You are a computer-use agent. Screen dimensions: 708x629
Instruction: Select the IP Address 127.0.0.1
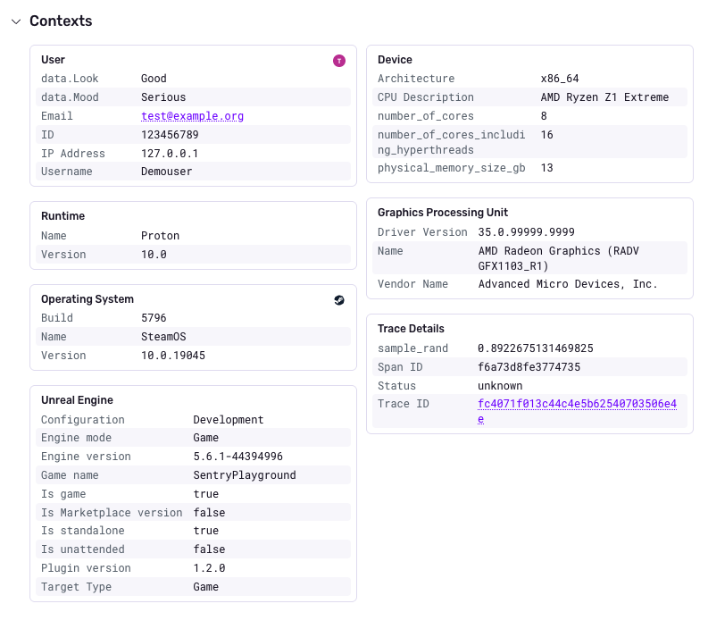pyautogui.click(x=170, y=154)
